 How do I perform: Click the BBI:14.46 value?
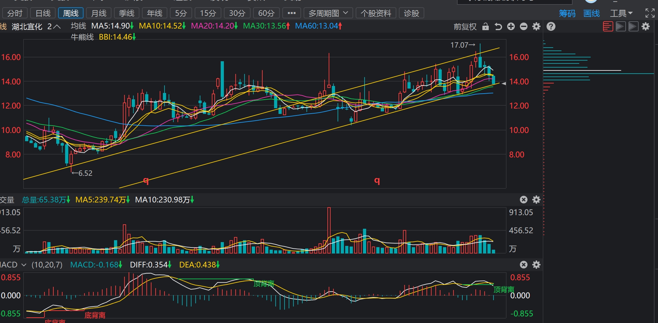[x=117, y=37]
